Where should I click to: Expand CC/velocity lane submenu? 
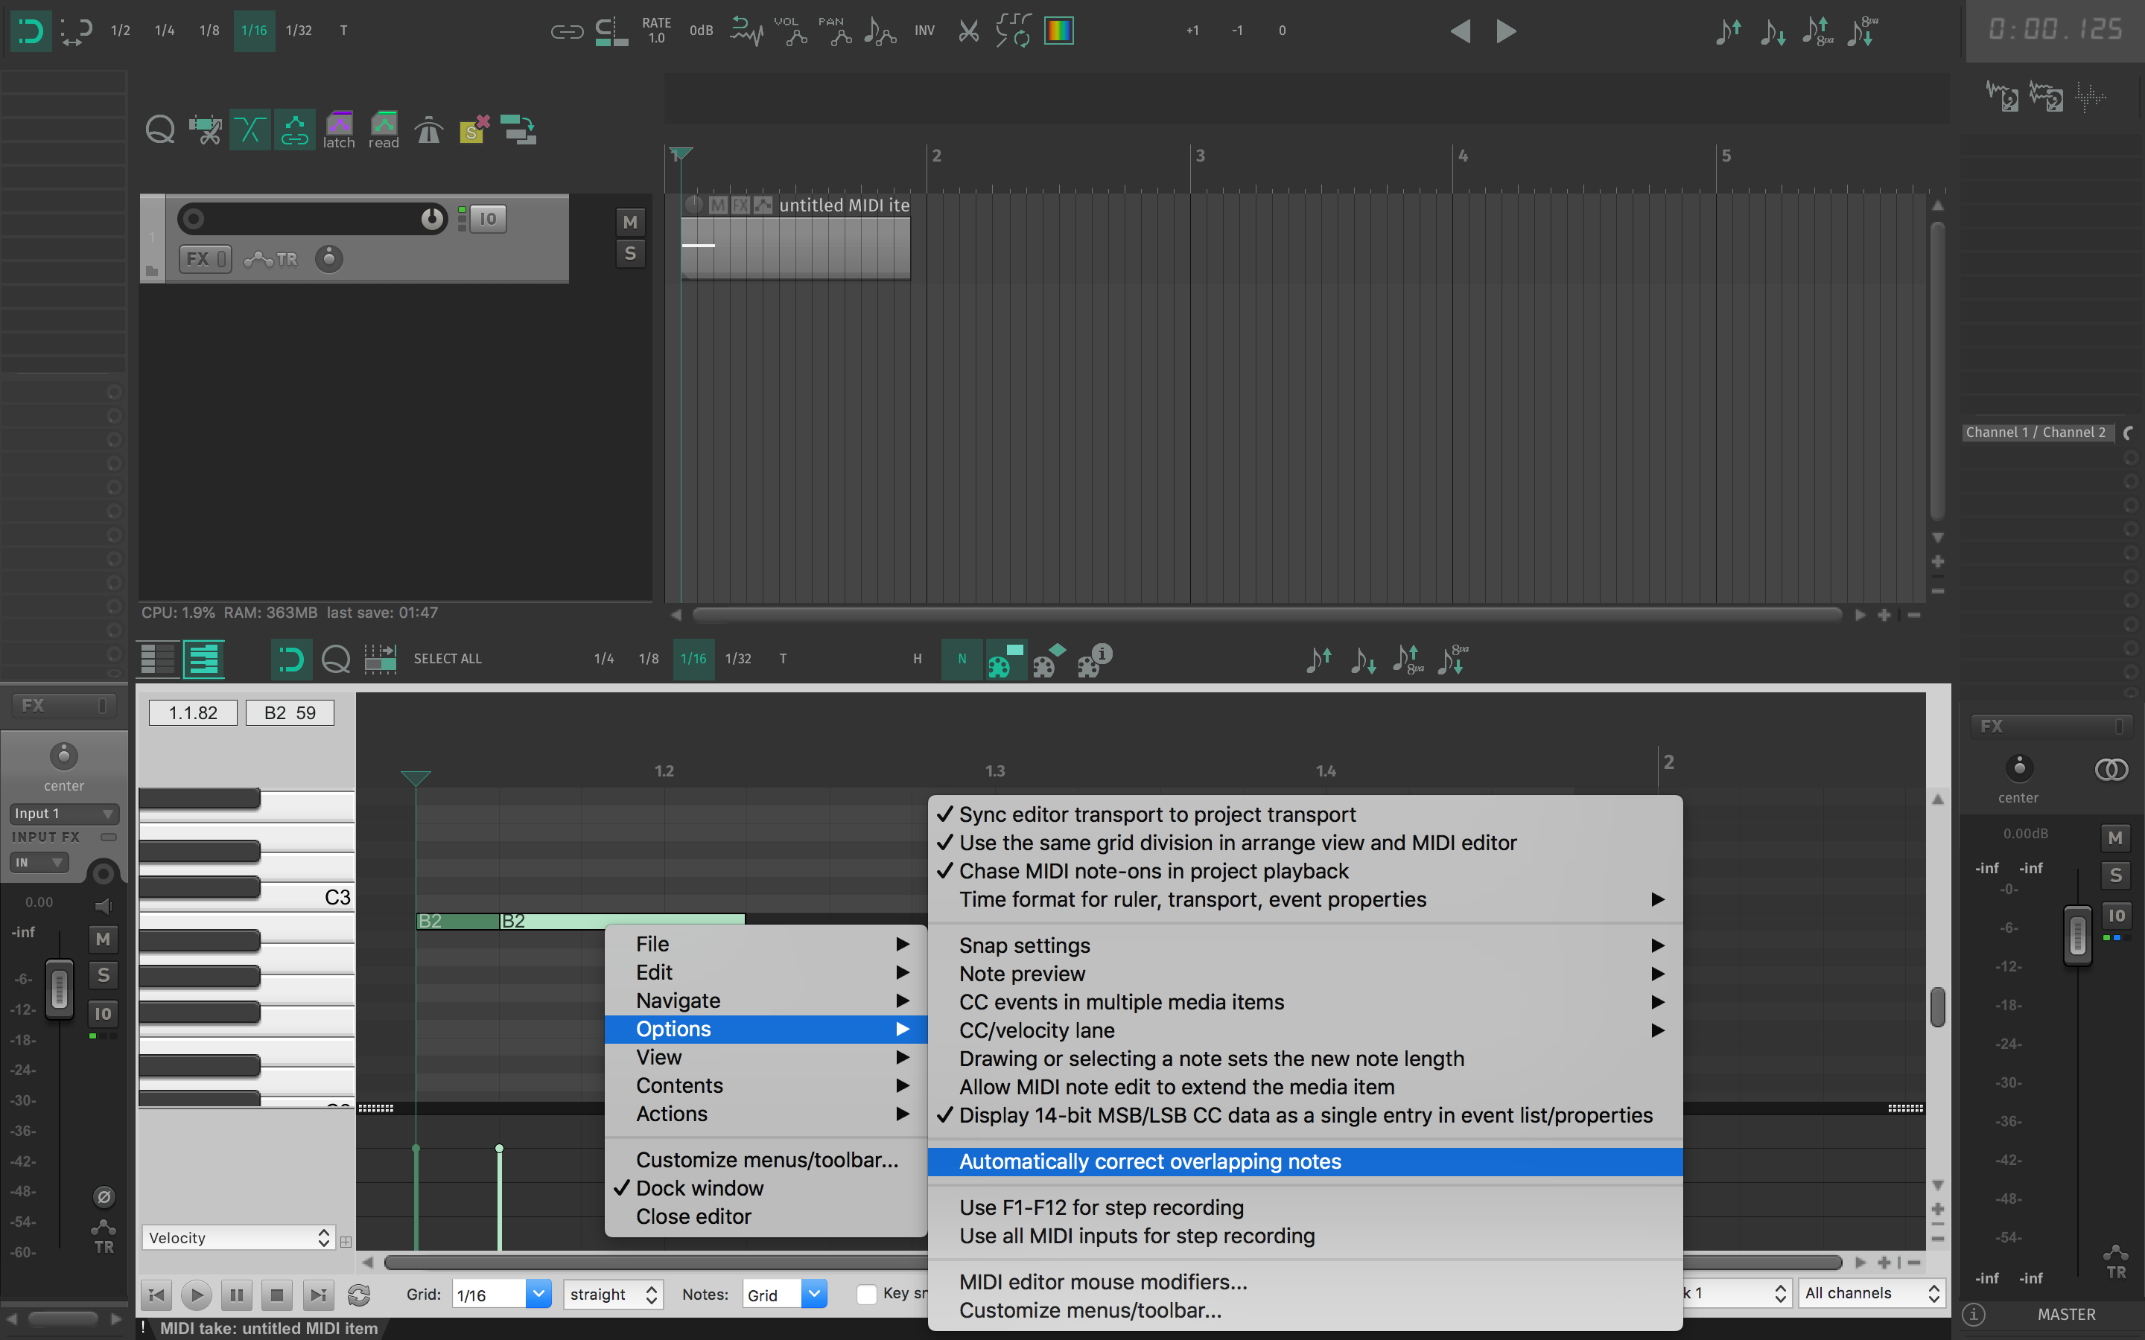1305,1031
